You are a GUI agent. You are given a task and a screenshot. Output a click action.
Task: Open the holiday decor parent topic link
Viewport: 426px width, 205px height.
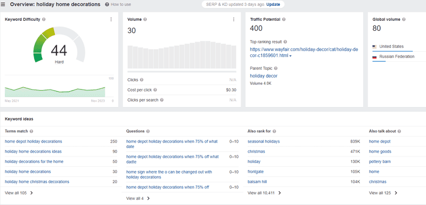click(264, 76)
